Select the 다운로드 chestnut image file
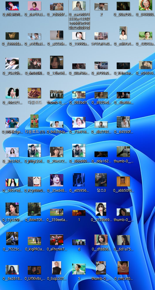This screenshot has width=155, height=290. (35, 93)
